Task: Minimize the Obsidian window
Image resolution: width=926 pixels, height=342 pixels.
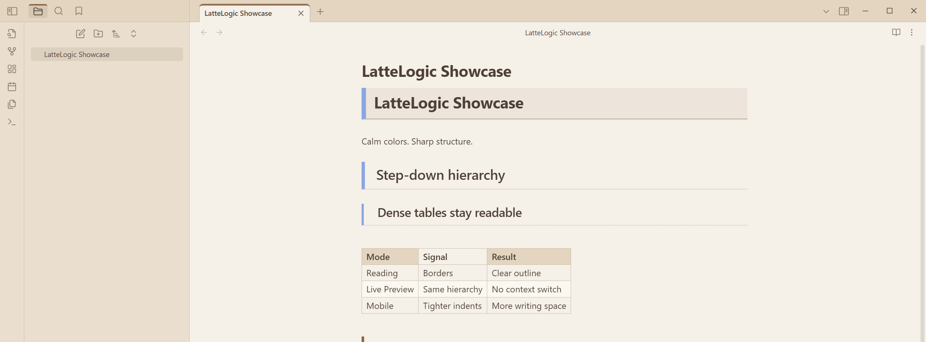Action: 865,11
